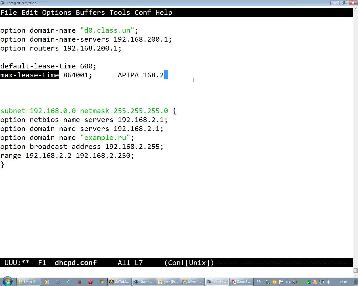Click the taskbar clock showing 12:10

[343, 282]
